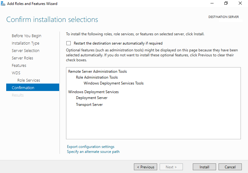Click the wizard icon in title bar

(x=3, y=3)
